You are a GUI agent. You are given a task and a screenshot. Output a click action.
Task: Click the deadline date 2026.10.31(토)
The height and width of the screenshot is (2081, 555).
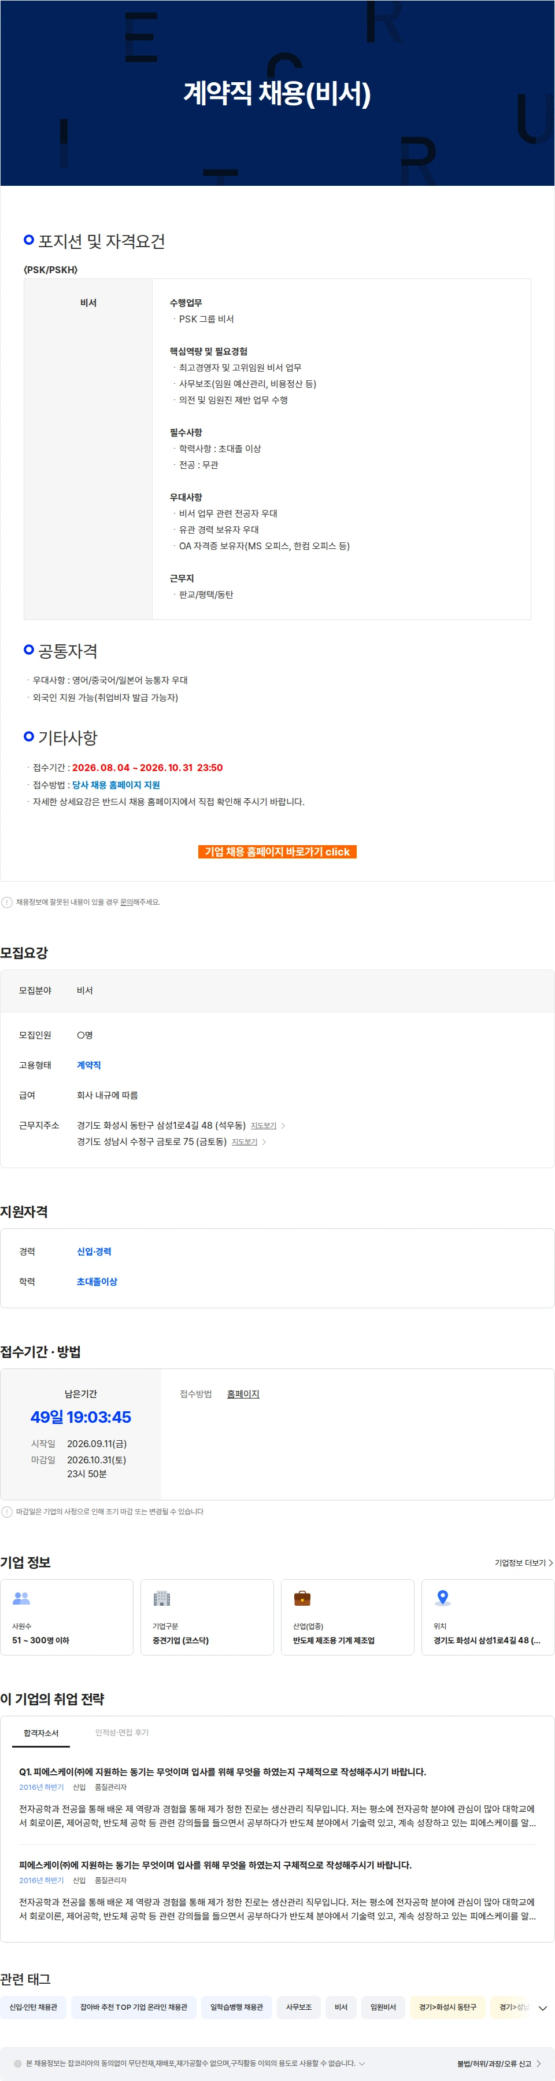pyautogui.click(x=97, y=1460)
